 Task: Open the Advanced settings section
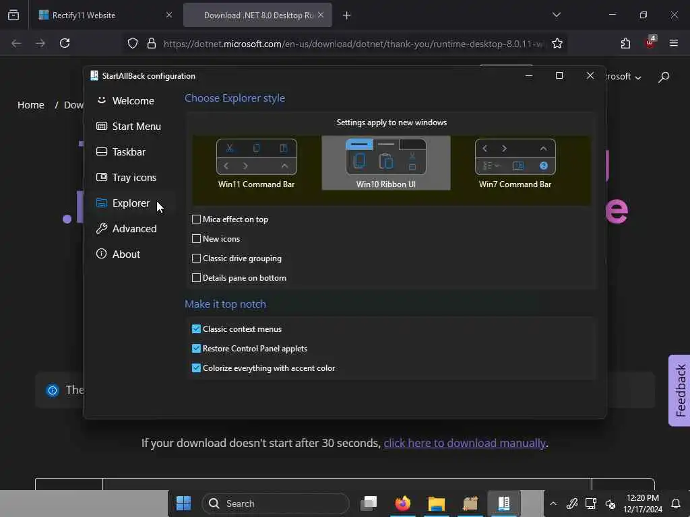pos(126,229)
